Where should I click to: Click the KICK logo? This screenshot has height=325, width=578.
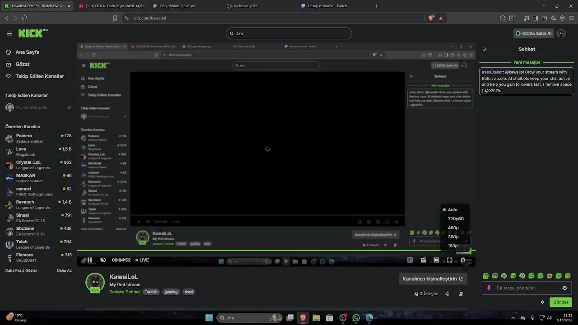click(33, 33)
